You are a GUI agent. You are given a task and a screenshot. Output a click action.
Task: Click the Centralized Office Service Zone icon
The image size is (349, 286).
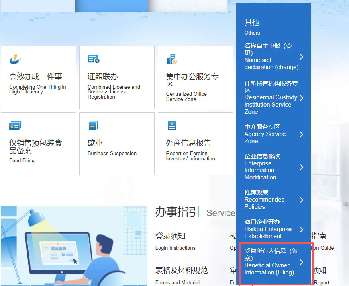click(x=172, y=59)
